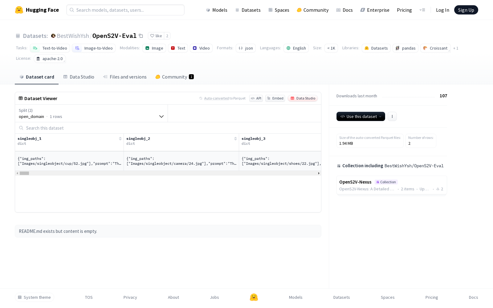Click the Image modality tag
Screen dimensions: 493x308
click(x=154, y=48)
